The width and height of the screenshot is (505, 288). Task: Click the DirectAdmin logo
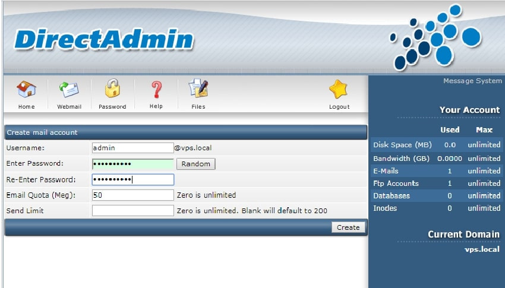104,40
